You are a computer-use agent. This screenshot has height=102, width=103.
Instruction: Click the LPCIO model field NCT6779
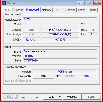tap(60, 40)
